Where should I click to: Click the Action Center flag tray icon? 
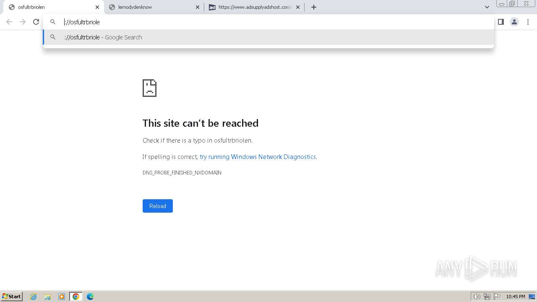point(497,297)
